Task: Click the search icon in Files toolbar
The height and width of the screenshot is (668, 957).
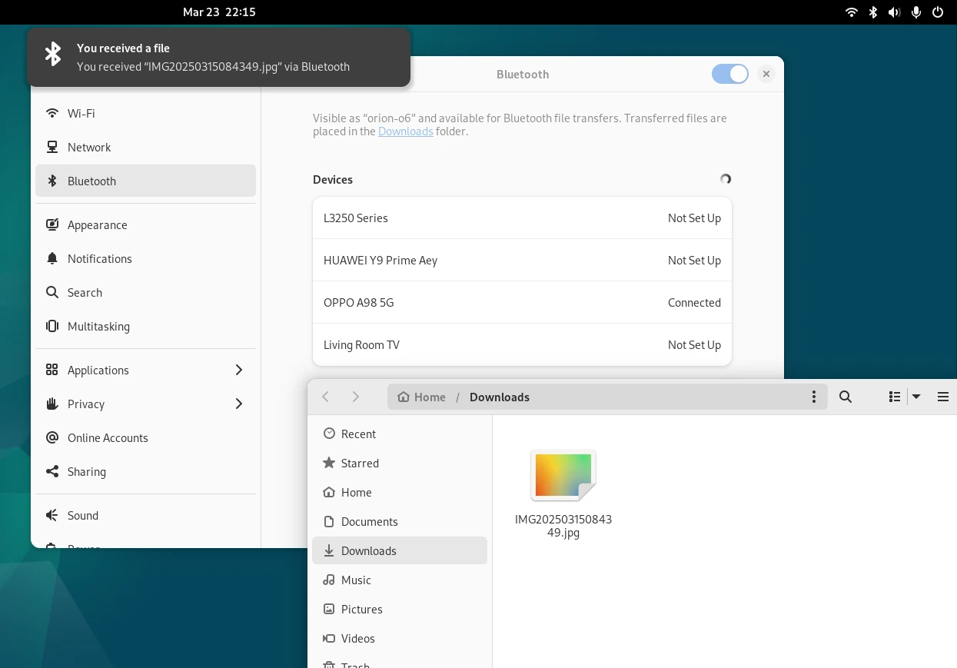Action: 846,397
